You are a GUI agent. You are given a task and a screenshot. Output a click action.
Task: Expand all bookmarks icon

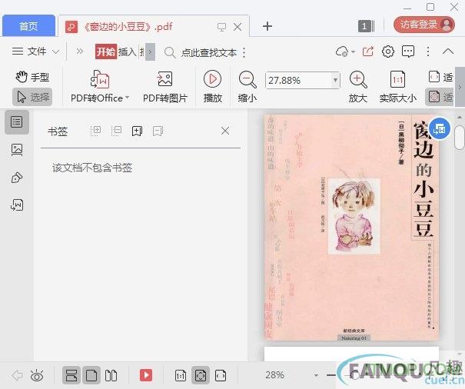(95, 131)
